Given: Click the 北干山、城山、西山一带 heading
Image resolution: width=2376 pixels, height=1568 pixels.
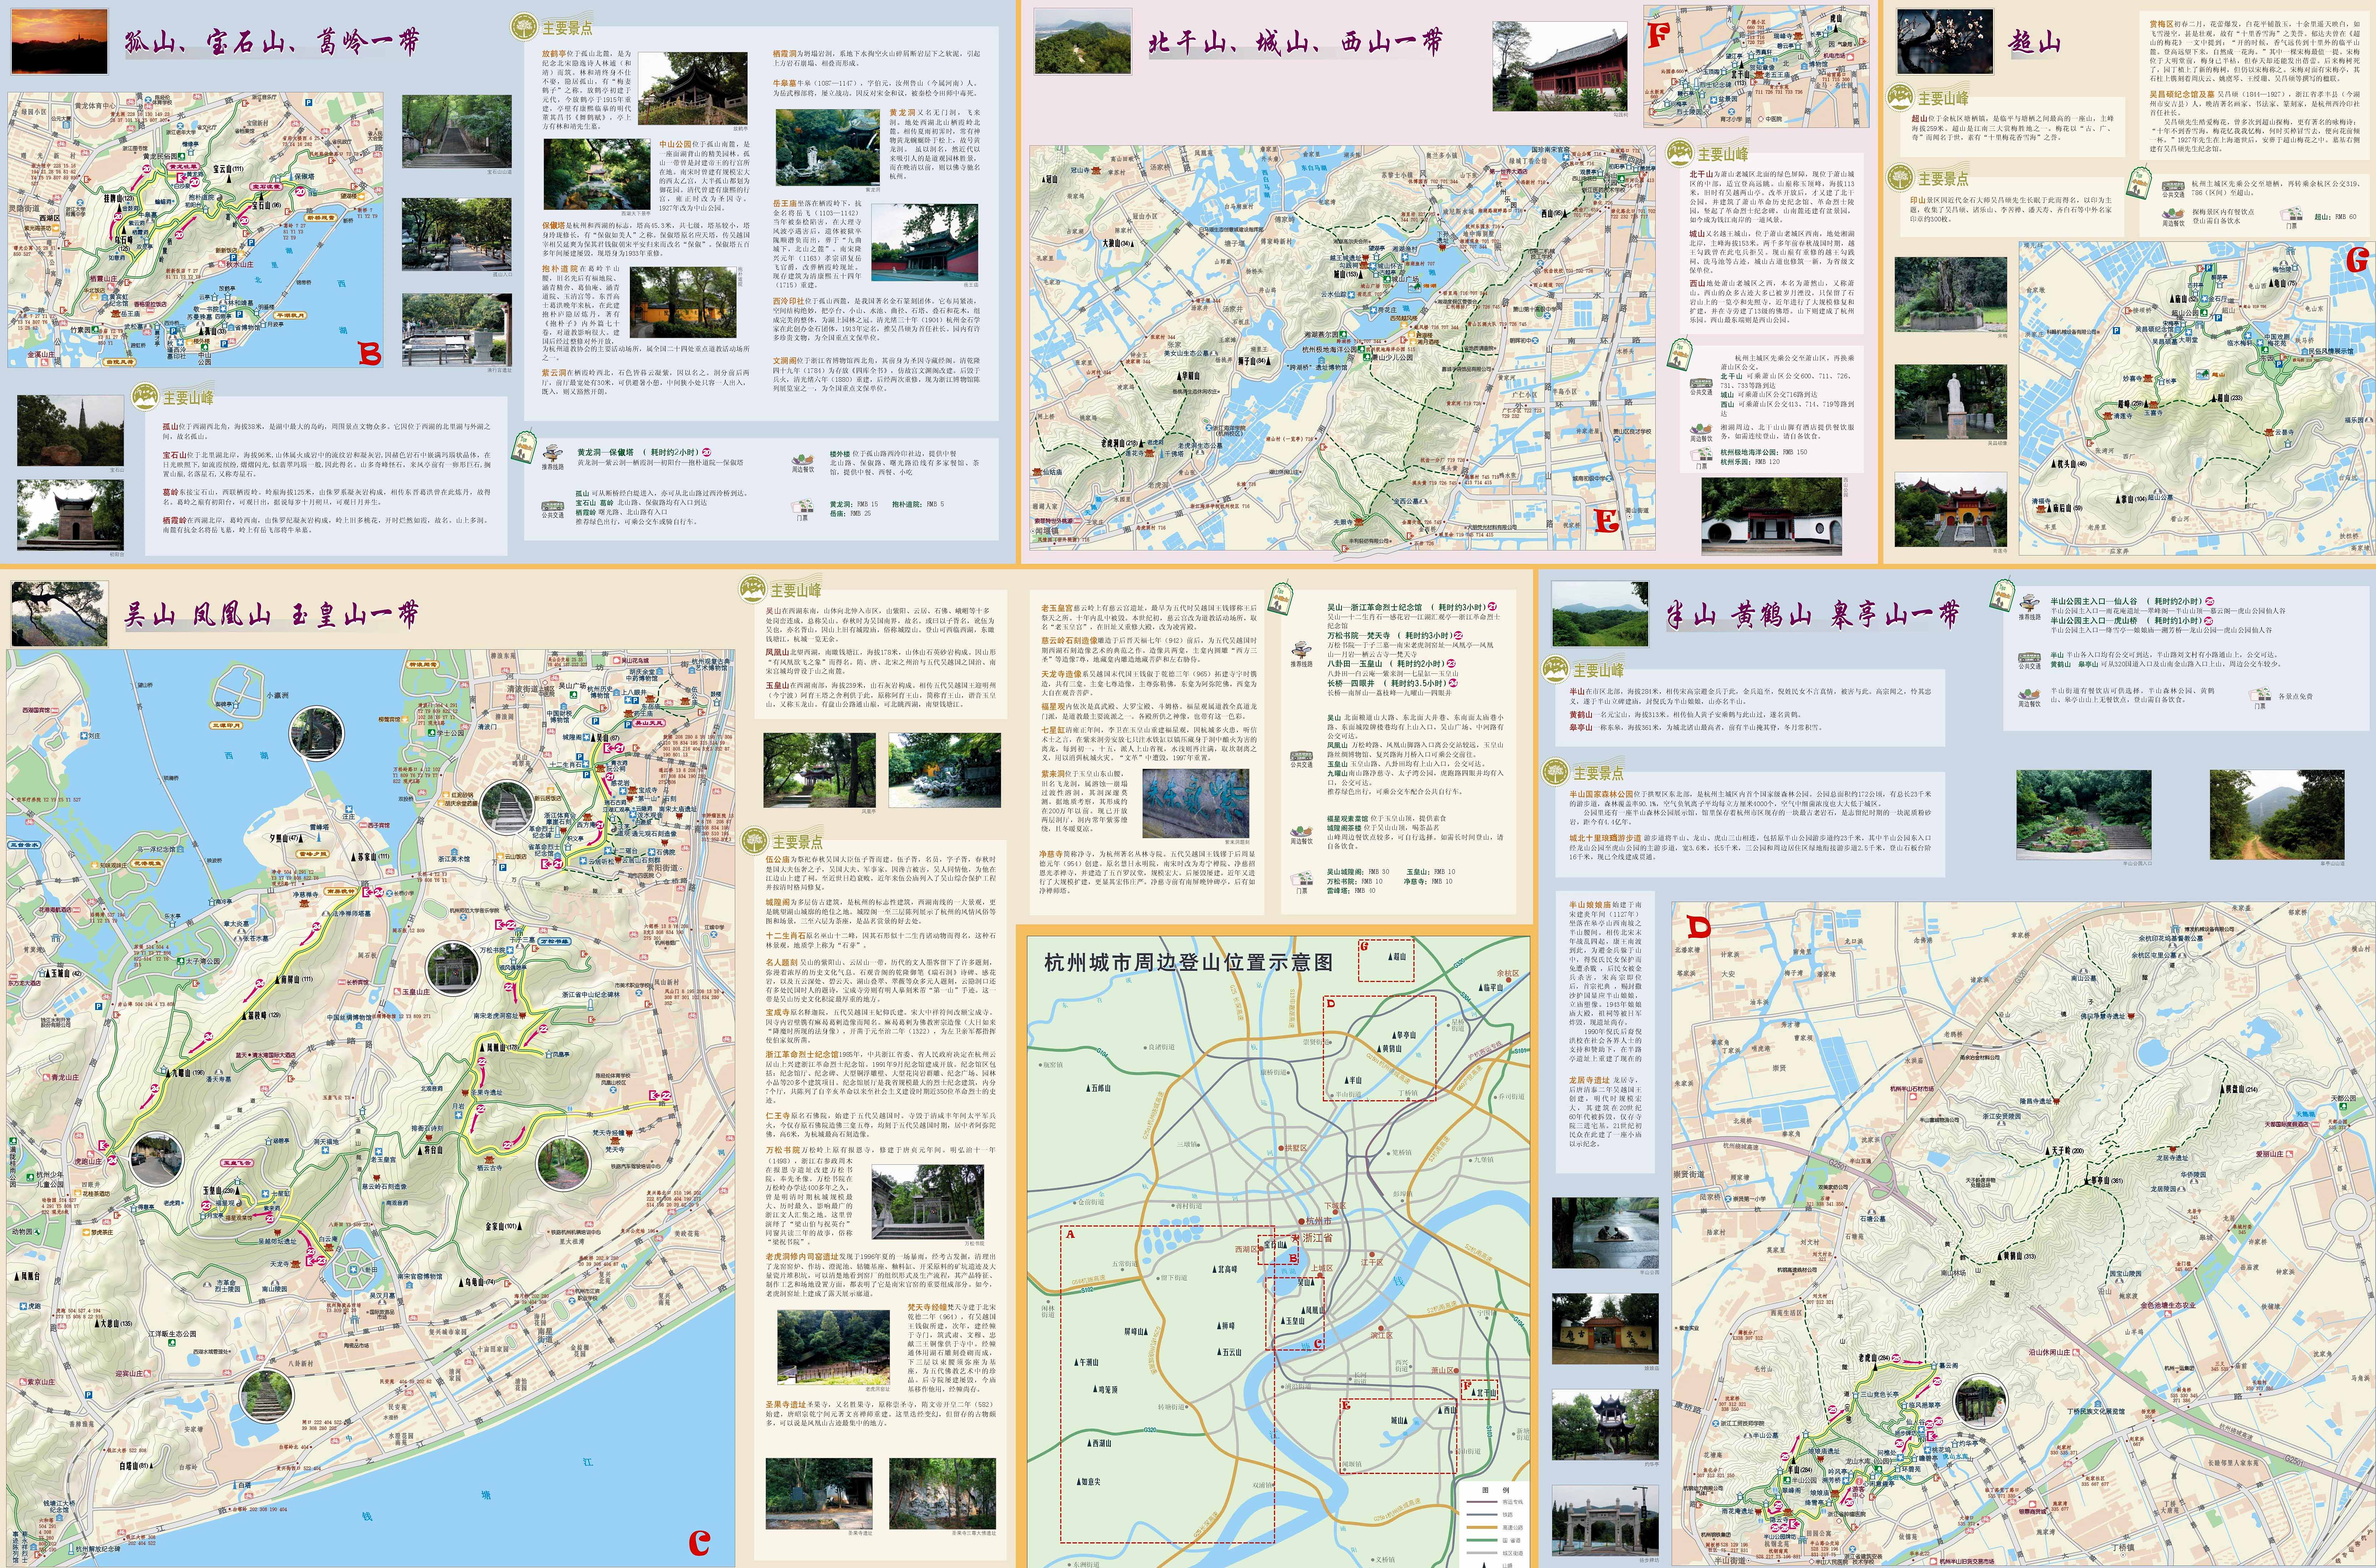Looking at the screenshot, I should pyautogui.click(x=1296, y=42).
